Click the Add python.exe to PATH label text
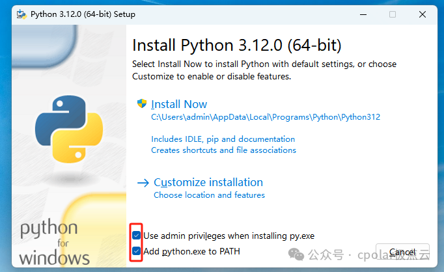The width and height of the screenshot is (444, 272). [x=191, y=251]
